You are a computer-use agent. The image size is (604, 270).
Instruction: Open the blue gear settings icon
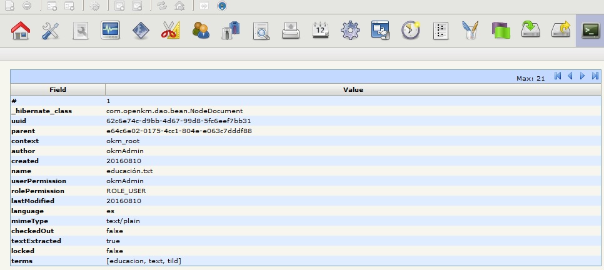351,30
